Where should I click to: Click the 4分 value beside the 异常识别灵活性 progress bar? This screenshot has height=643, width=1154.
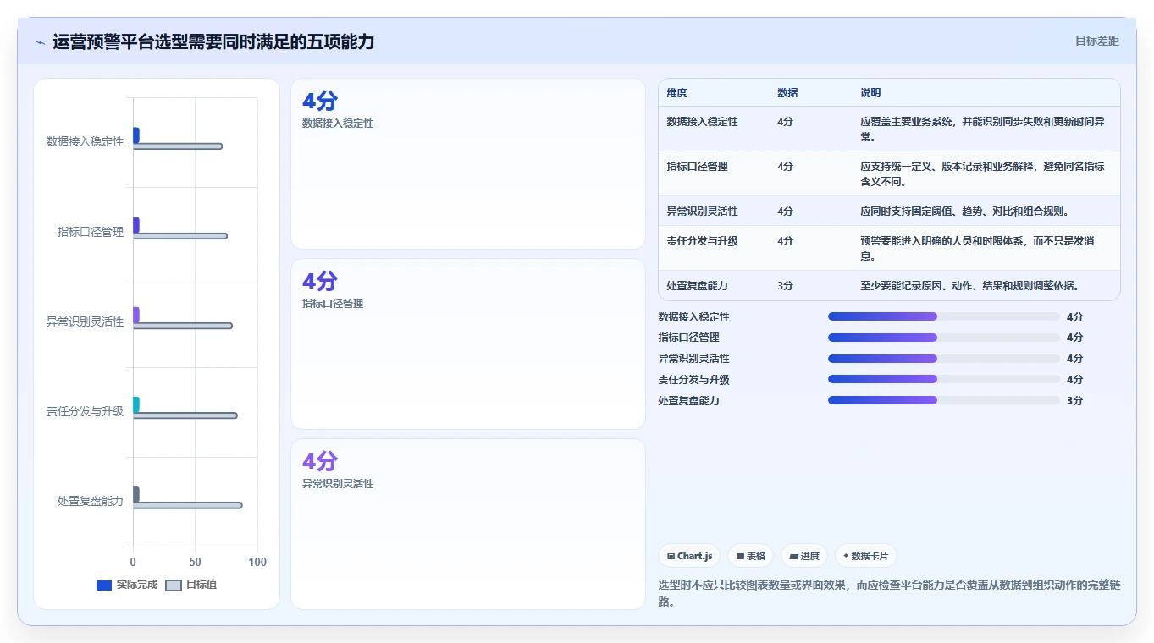click(1074, 359)
